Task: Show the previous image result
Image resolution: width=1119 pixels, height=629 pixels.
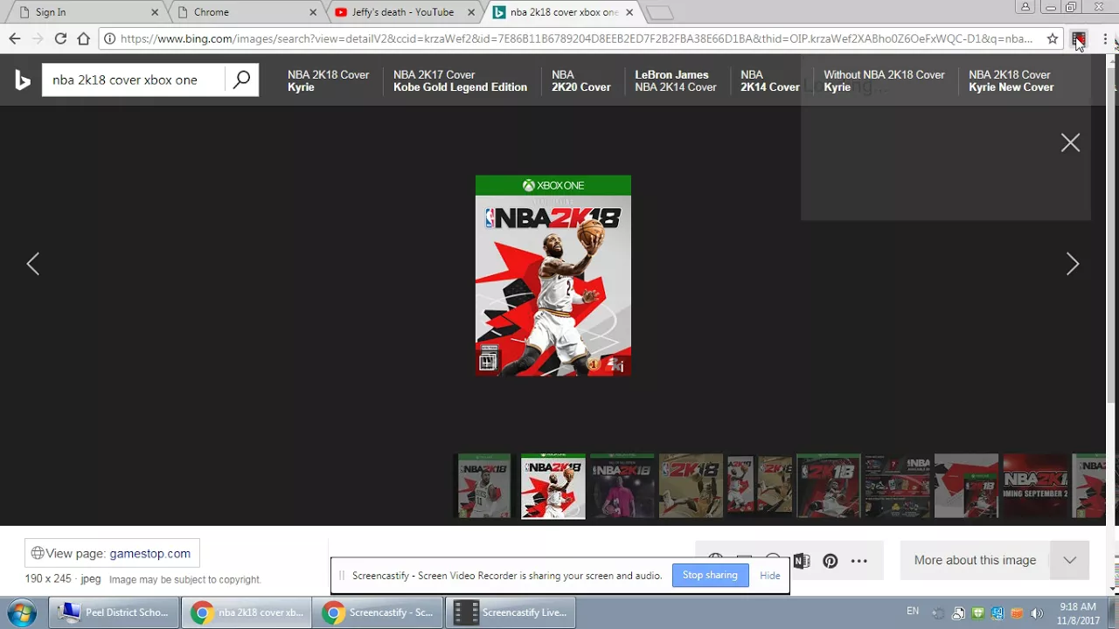Action: pos(33,264)
